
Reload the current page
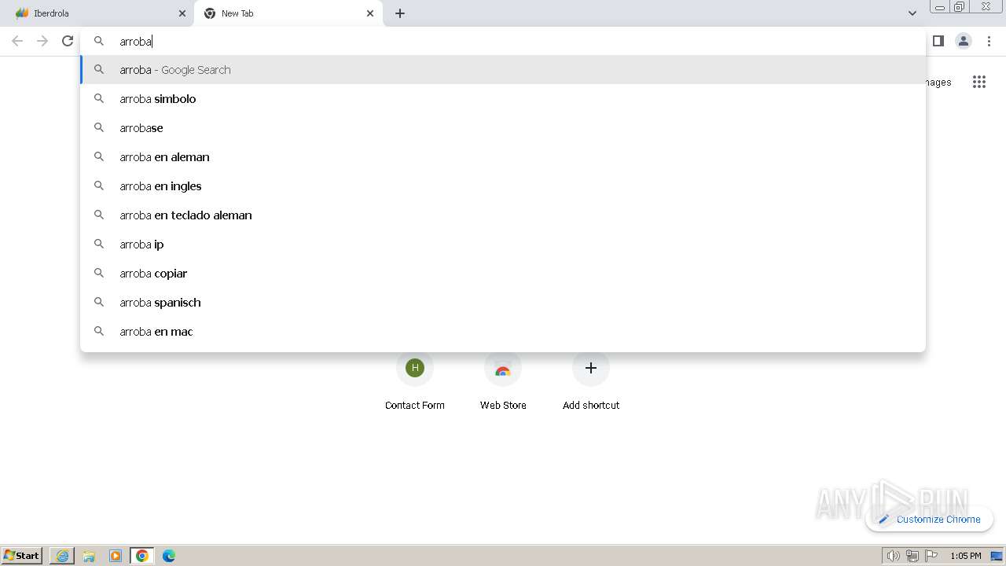point(68,41)
